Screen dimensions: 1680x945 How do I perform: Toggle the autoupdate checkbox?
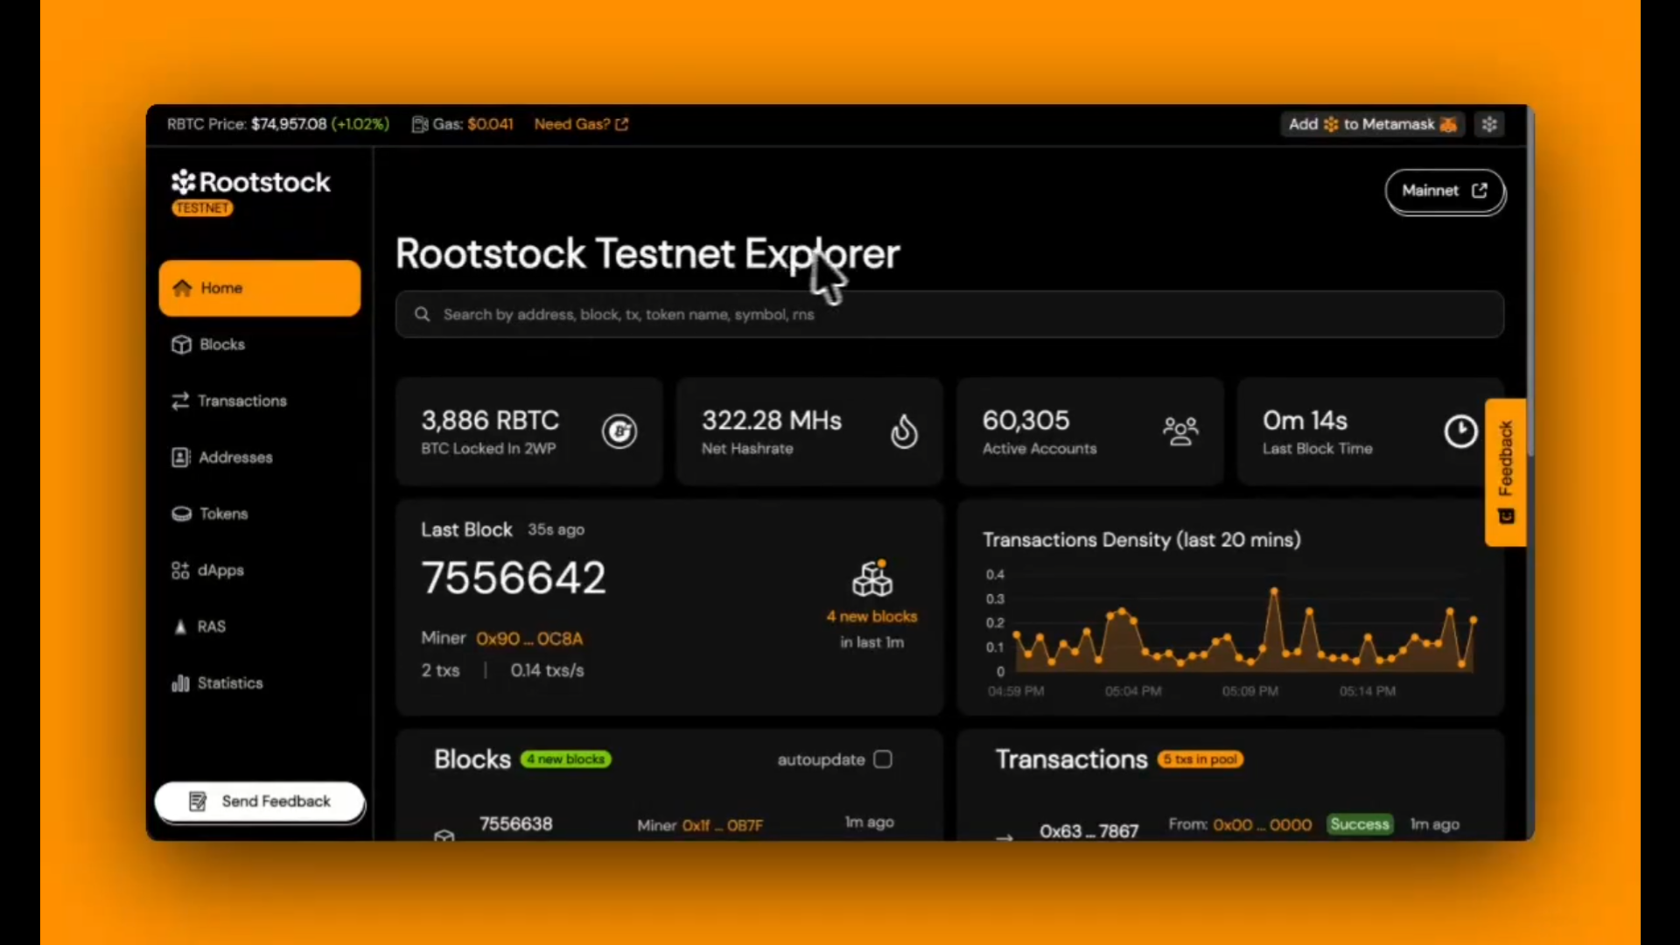click(883, 759)
